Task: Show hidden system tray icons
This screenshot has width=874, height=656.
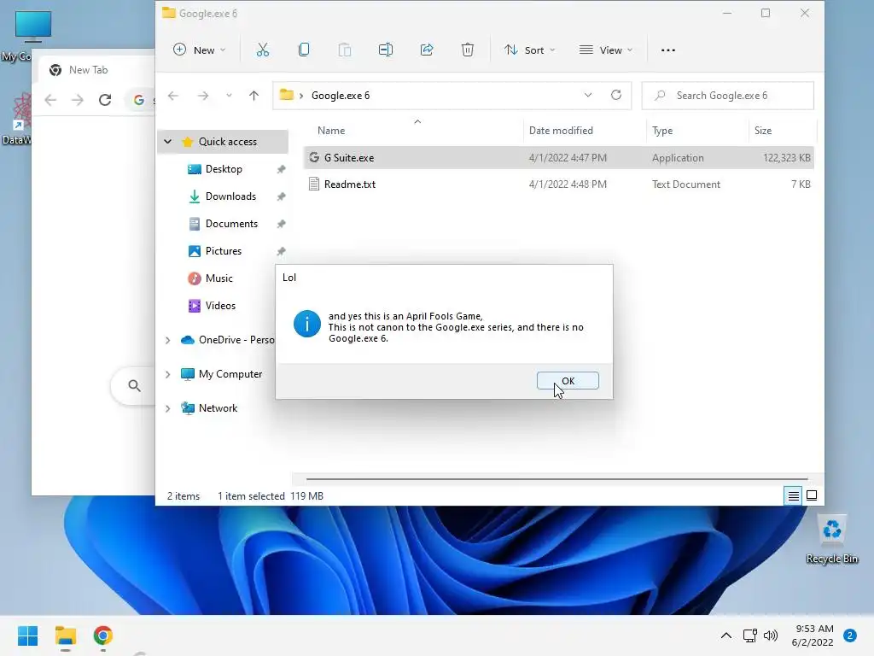Action: [726, 635]
